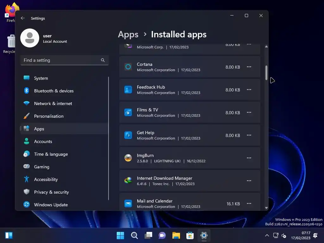
Task: Click the Mail and Calendar app name
Action: [154, 201]
